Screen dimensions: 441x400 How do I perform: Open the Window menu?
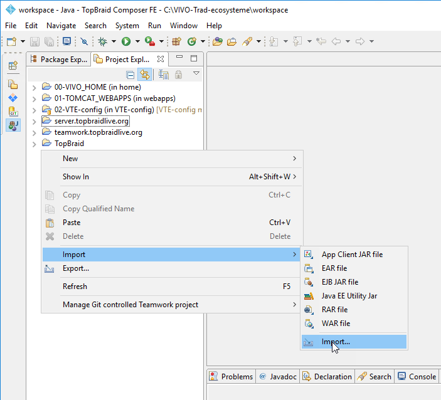pos(184,26)
